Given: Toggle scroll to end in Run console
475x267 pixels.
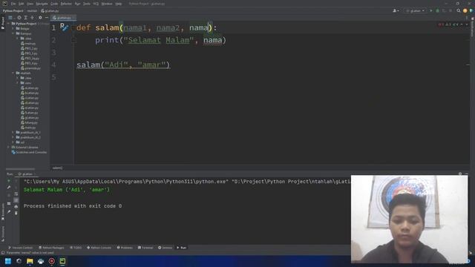Looking at the screenshot, I should click(16, 200).
